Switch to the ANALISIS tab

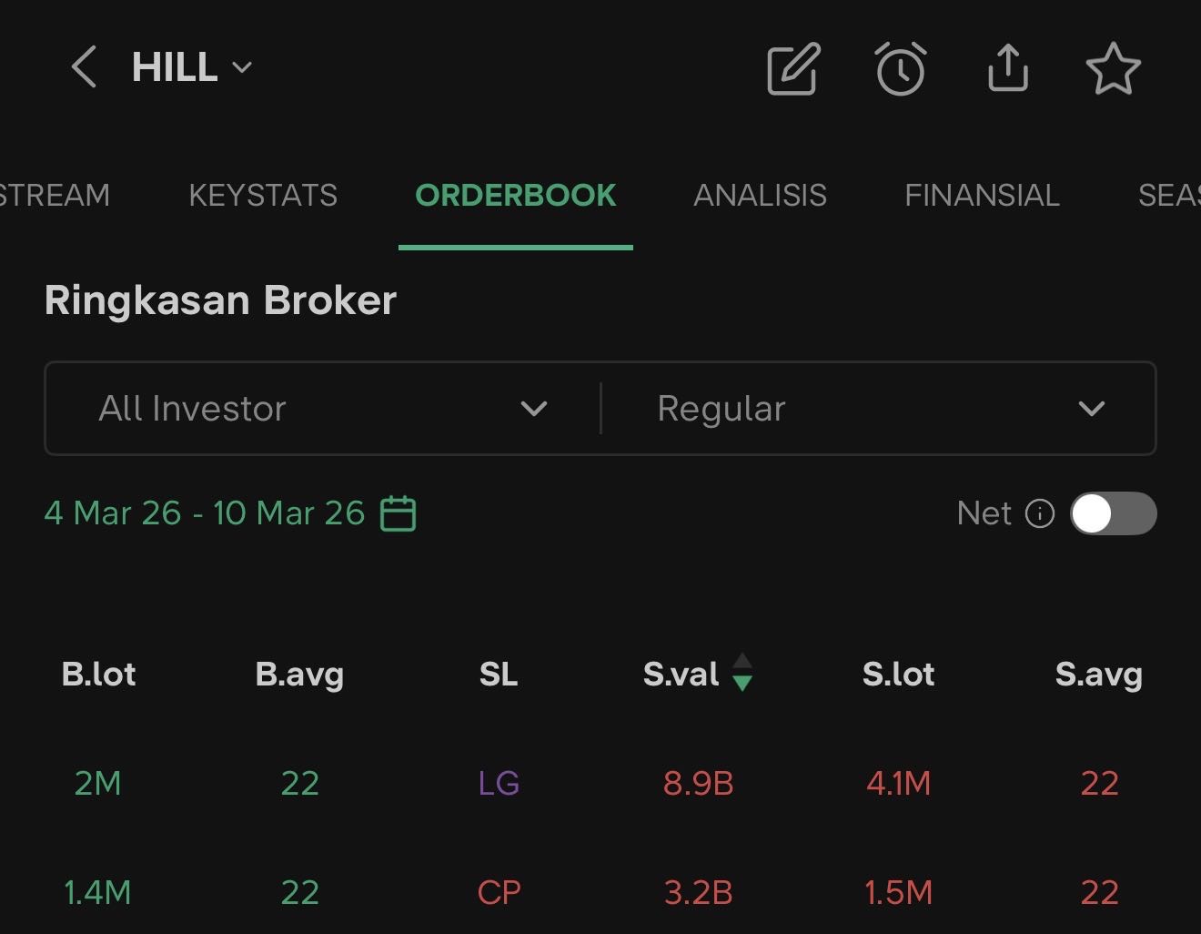tap(760, 195)
